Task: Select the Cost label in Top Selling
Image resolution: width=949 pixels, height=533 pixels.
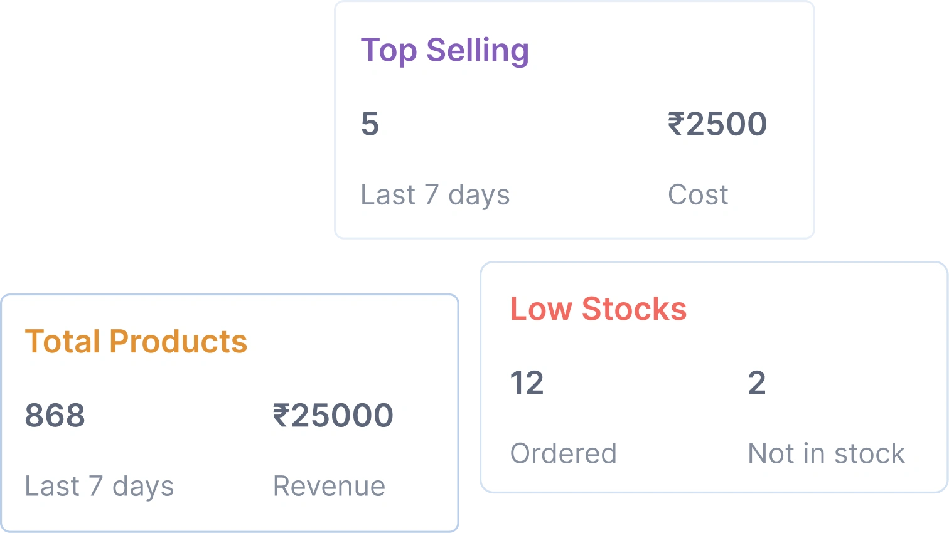Action: (x=698, y=194)
